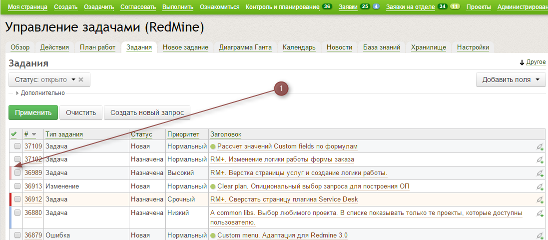Click the green dot before Clear plan title
Viewport: 548px width, 240px height.
tap(213, 186)
